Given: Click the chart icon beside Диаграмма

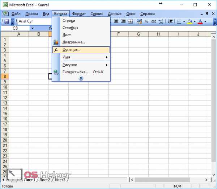Looking at the screenshot, I should coord(56,42).
